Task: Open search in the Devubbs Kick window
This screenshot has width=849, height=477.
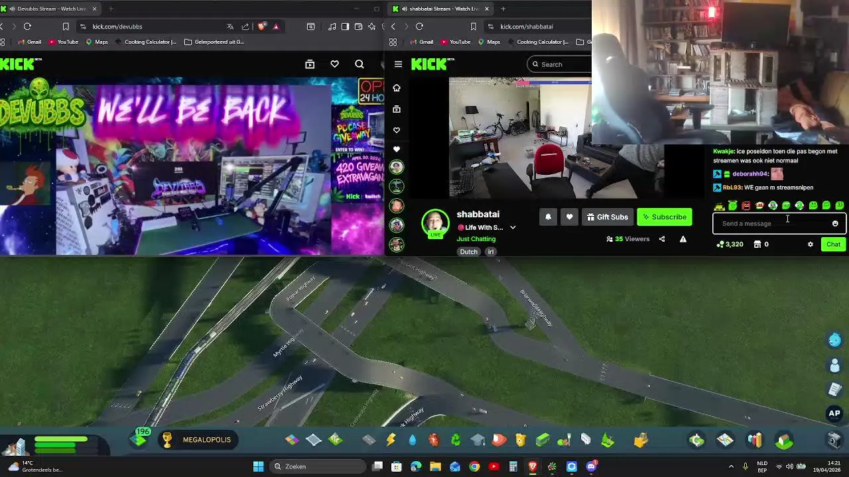Action: click(359, 64)
